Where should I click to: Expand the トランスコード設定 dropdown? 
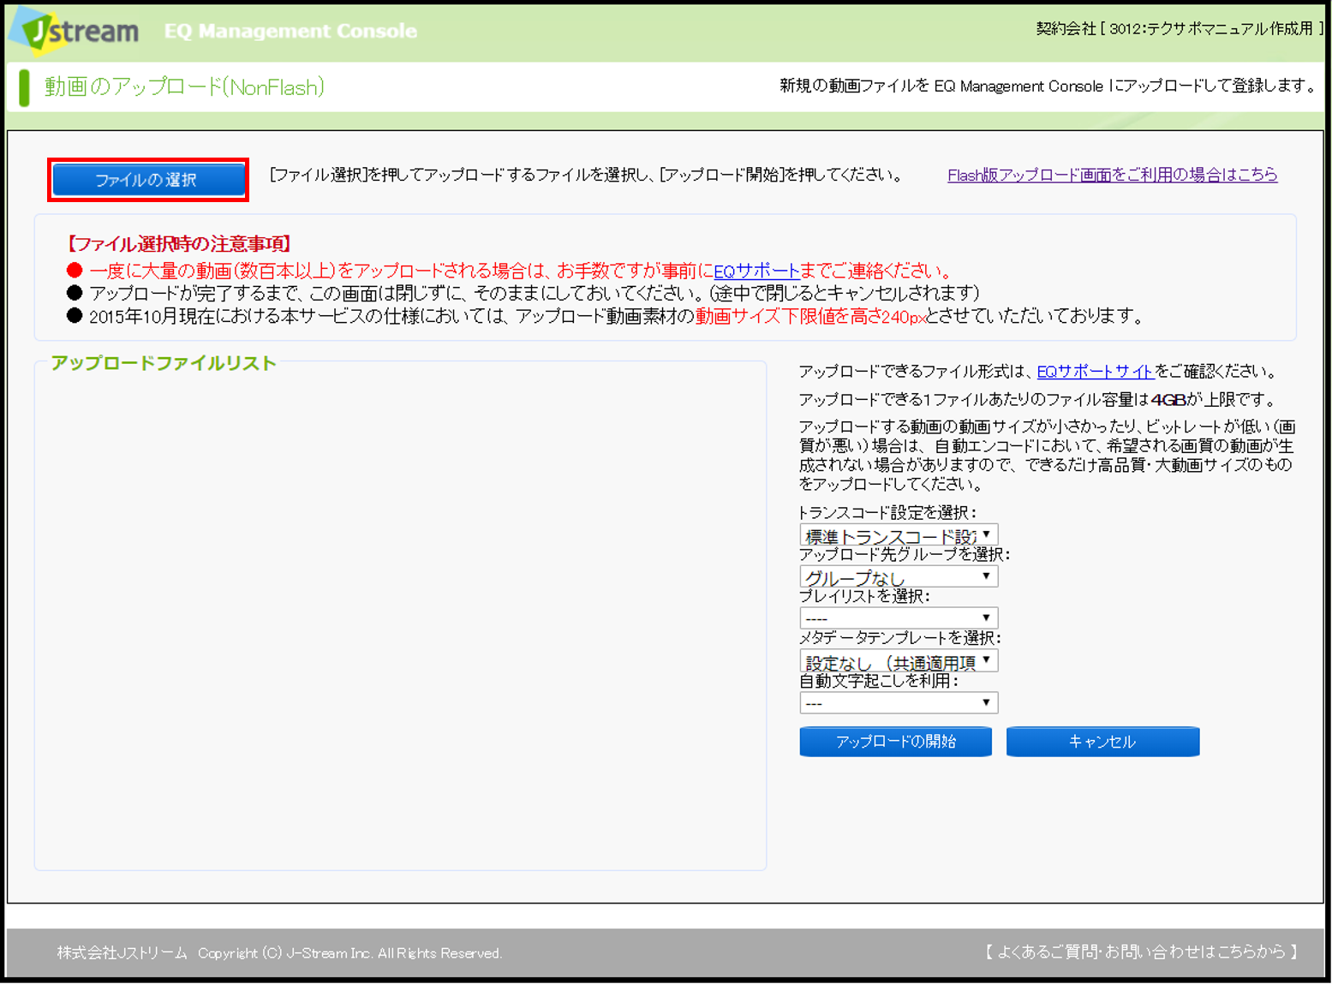(898, 535)
